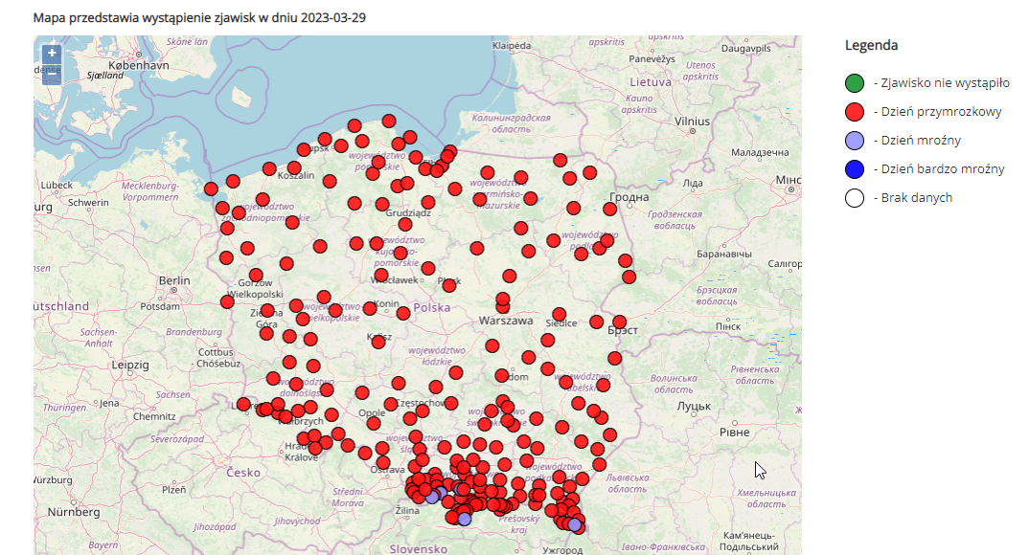Select the westernmost red marker near German border
The image size is (1029, 555).
[211, 189]
